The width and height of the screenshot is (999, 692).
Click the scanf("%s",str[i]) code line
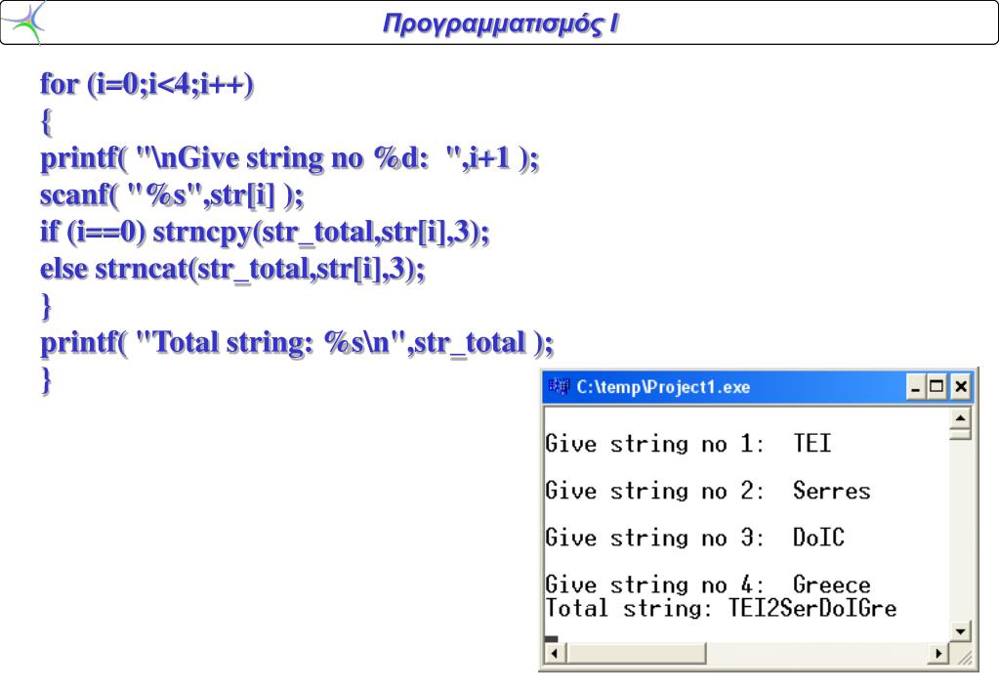(x=172, y=195)
